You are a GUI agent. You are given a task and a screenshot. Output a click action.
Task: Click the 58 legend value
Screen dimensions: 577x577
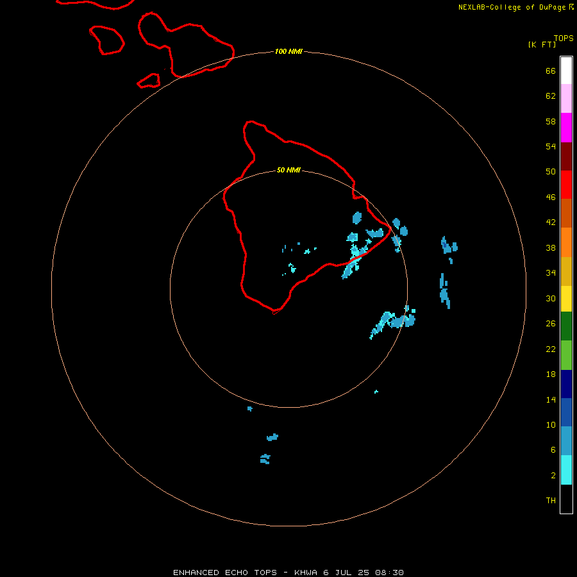tap(551, 121)
